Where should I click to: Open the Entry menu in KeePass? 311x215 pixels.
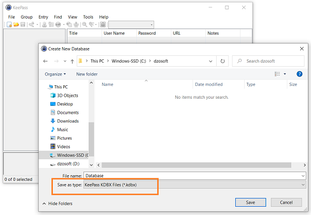click(43, 17)
